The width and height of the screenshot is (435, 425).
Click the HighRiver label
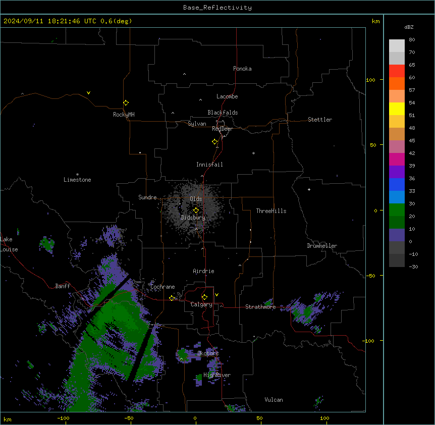click(217, 375)
